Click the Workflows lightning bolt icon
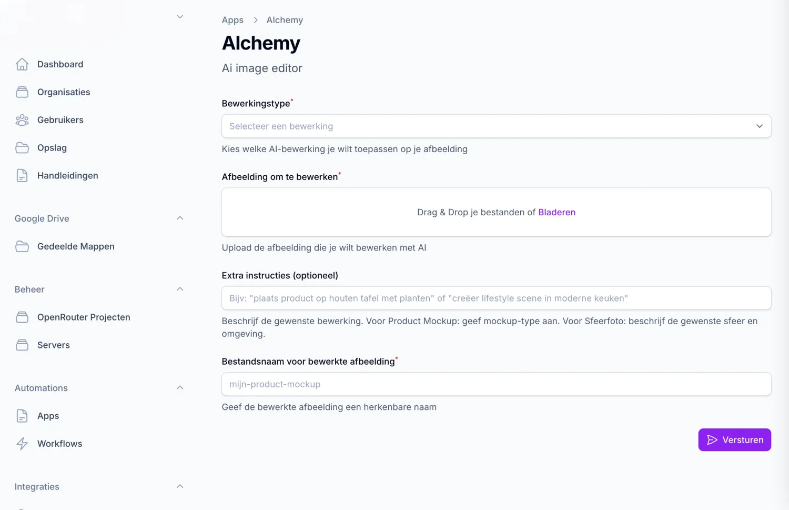The image size is (789, 510). (22, 444)
